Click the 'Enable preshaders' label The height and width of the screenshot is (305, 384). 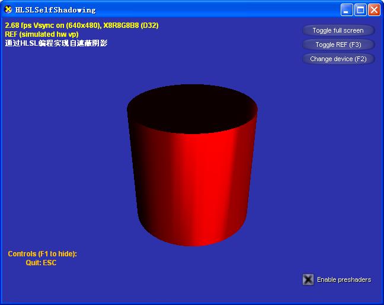344,279
